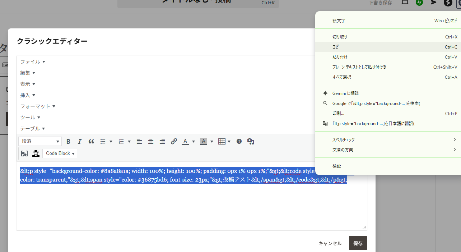This screenshot has width=461, height=252.
Task: Click the Gemini sparkle icon
Action: click(x=325, y=93)
